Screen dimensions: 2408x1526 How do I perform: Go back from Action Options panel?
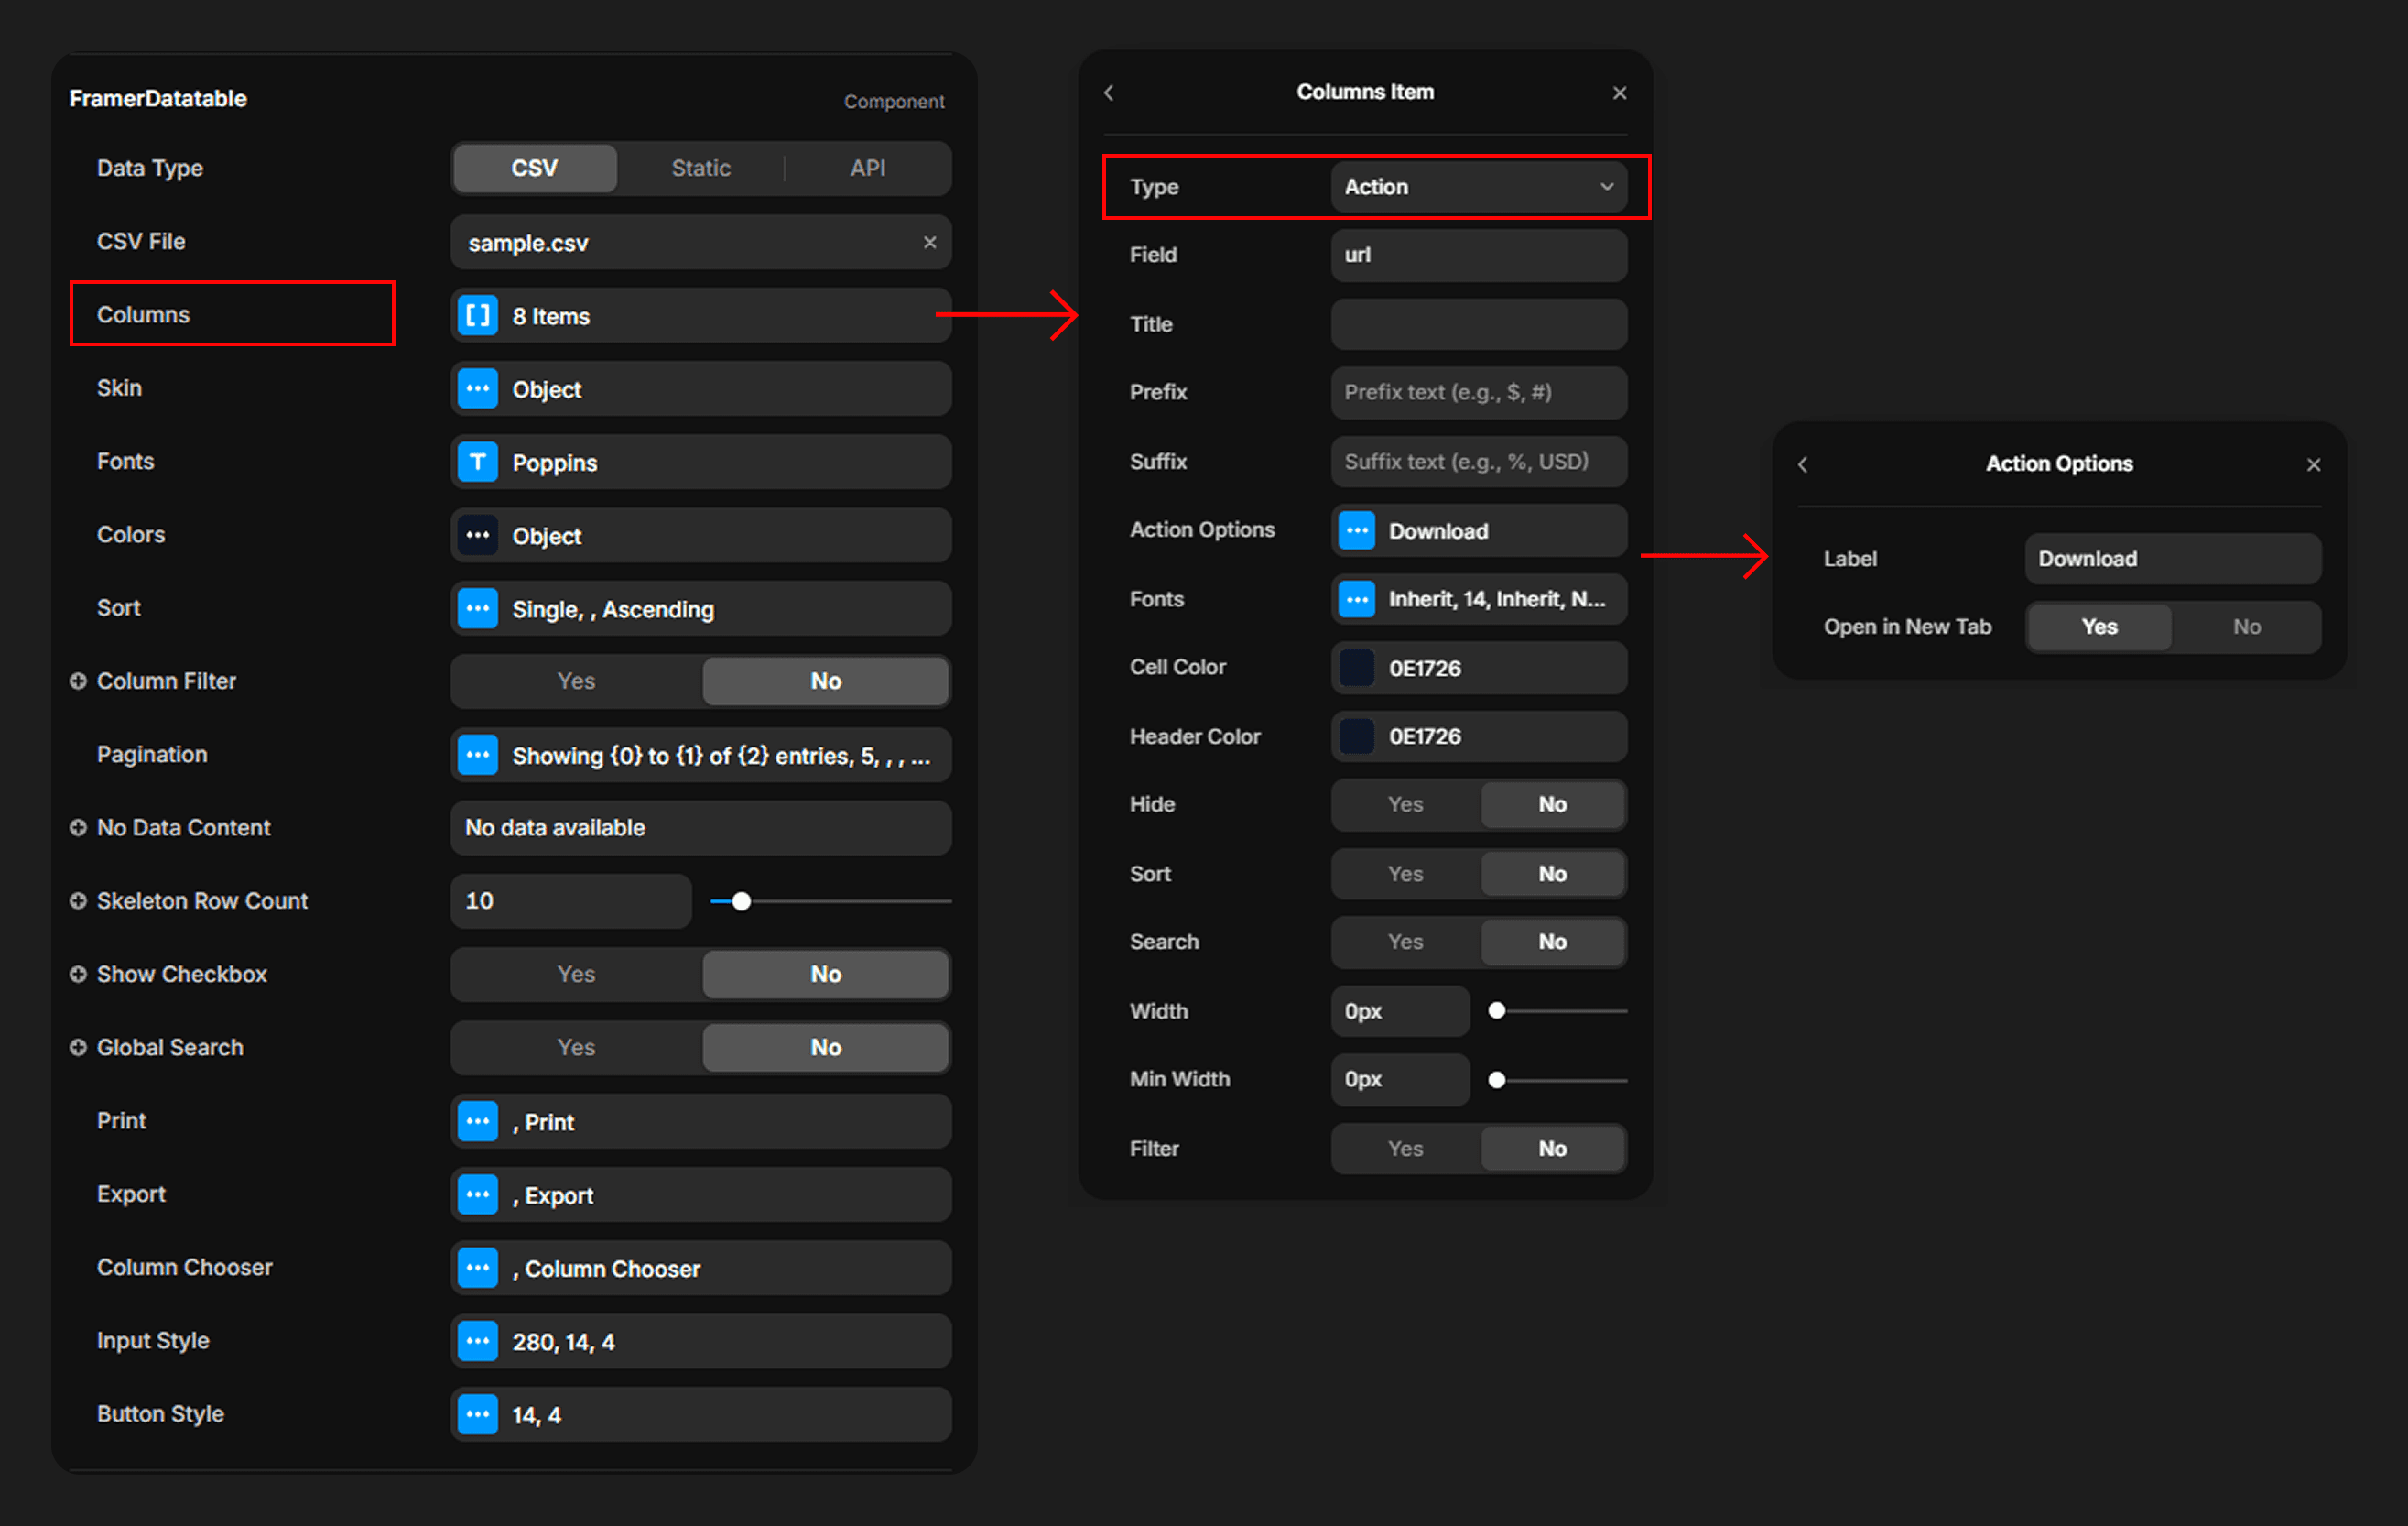click(1802, 464)
